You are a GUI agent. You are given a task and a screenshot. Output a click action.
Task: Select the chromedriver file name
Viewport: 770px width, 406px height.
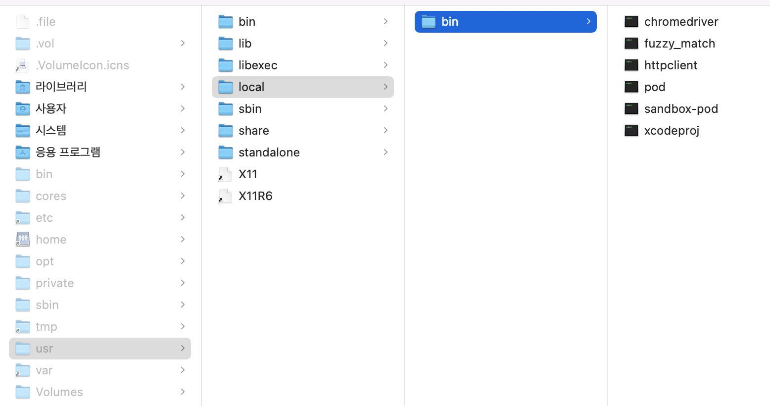pos(681,22)
